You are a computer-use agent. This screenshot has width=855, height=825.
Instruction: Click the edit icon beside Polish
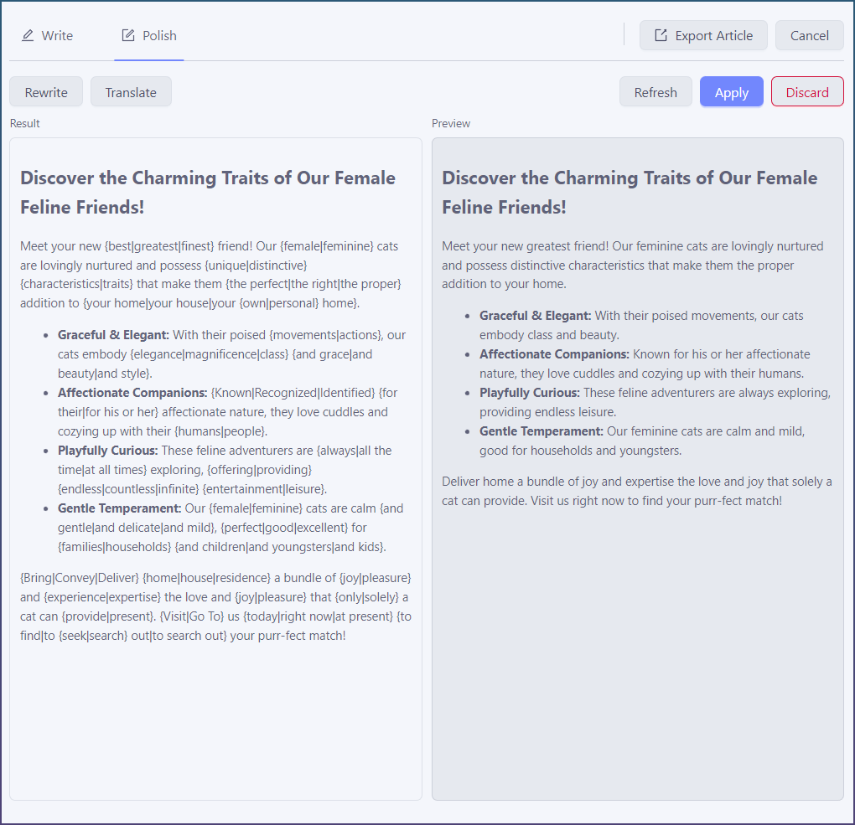[x=128, y=35]
